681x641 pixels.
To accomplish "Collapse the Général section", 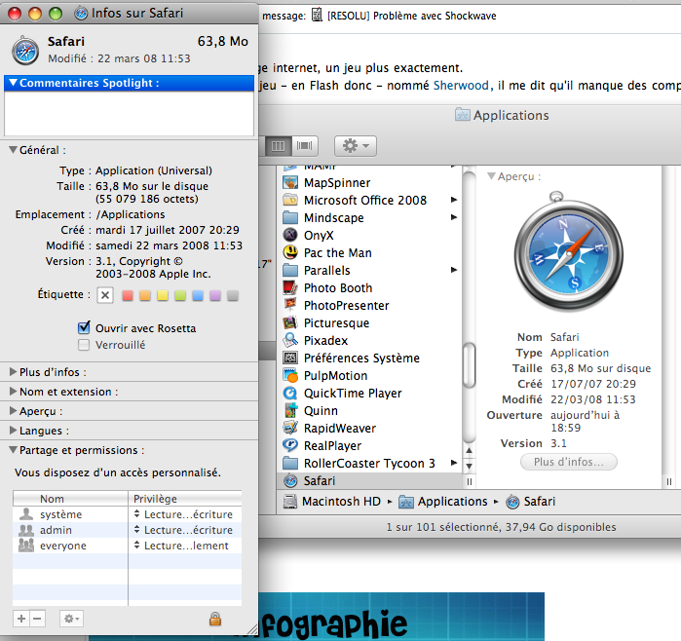I will 13,150.
